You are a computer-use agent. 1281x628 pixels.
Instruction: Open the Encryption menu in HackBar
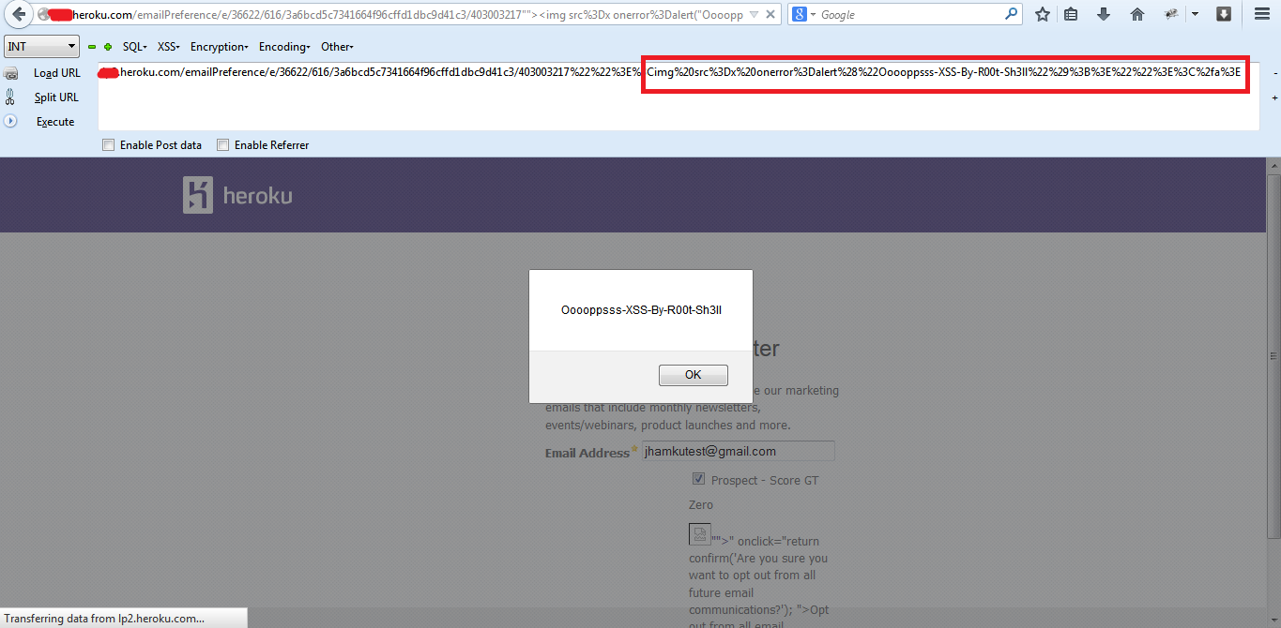point(219,47)
